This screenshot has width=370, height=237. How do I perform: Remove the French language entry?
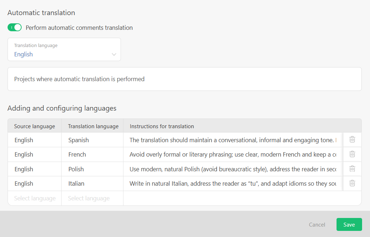pyautogui.click(x=352, y=154)
